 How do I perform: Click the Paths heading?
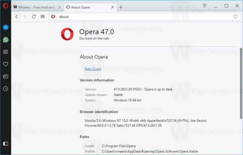(x=85, y=137)
